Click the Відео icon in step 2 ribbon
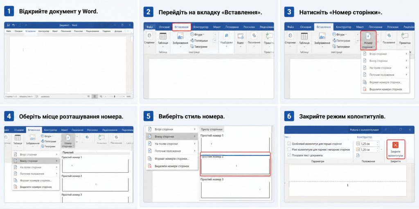This screenshot has width=419, height=209. 240,36
